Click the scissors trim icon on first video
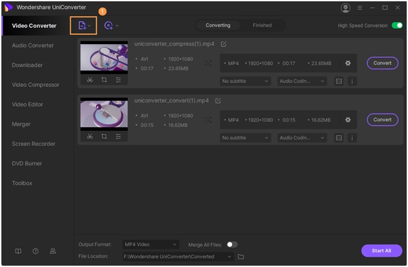The image size is (408, 267). point(90,80)
